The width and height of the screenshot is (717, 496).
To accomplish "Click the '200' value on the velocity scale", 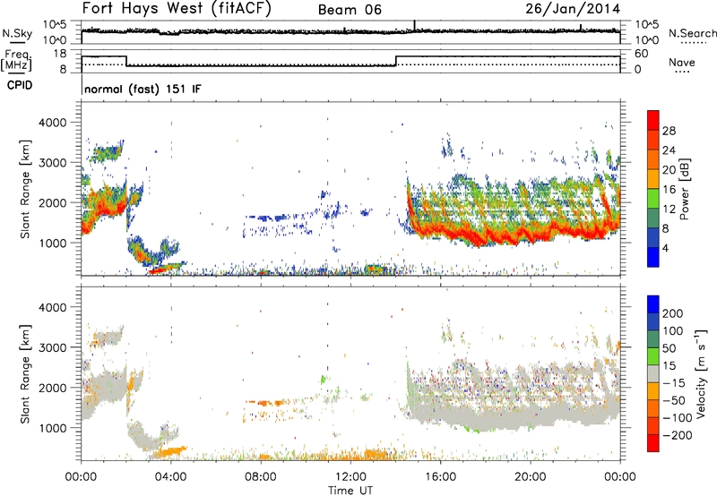I will 673,313.
